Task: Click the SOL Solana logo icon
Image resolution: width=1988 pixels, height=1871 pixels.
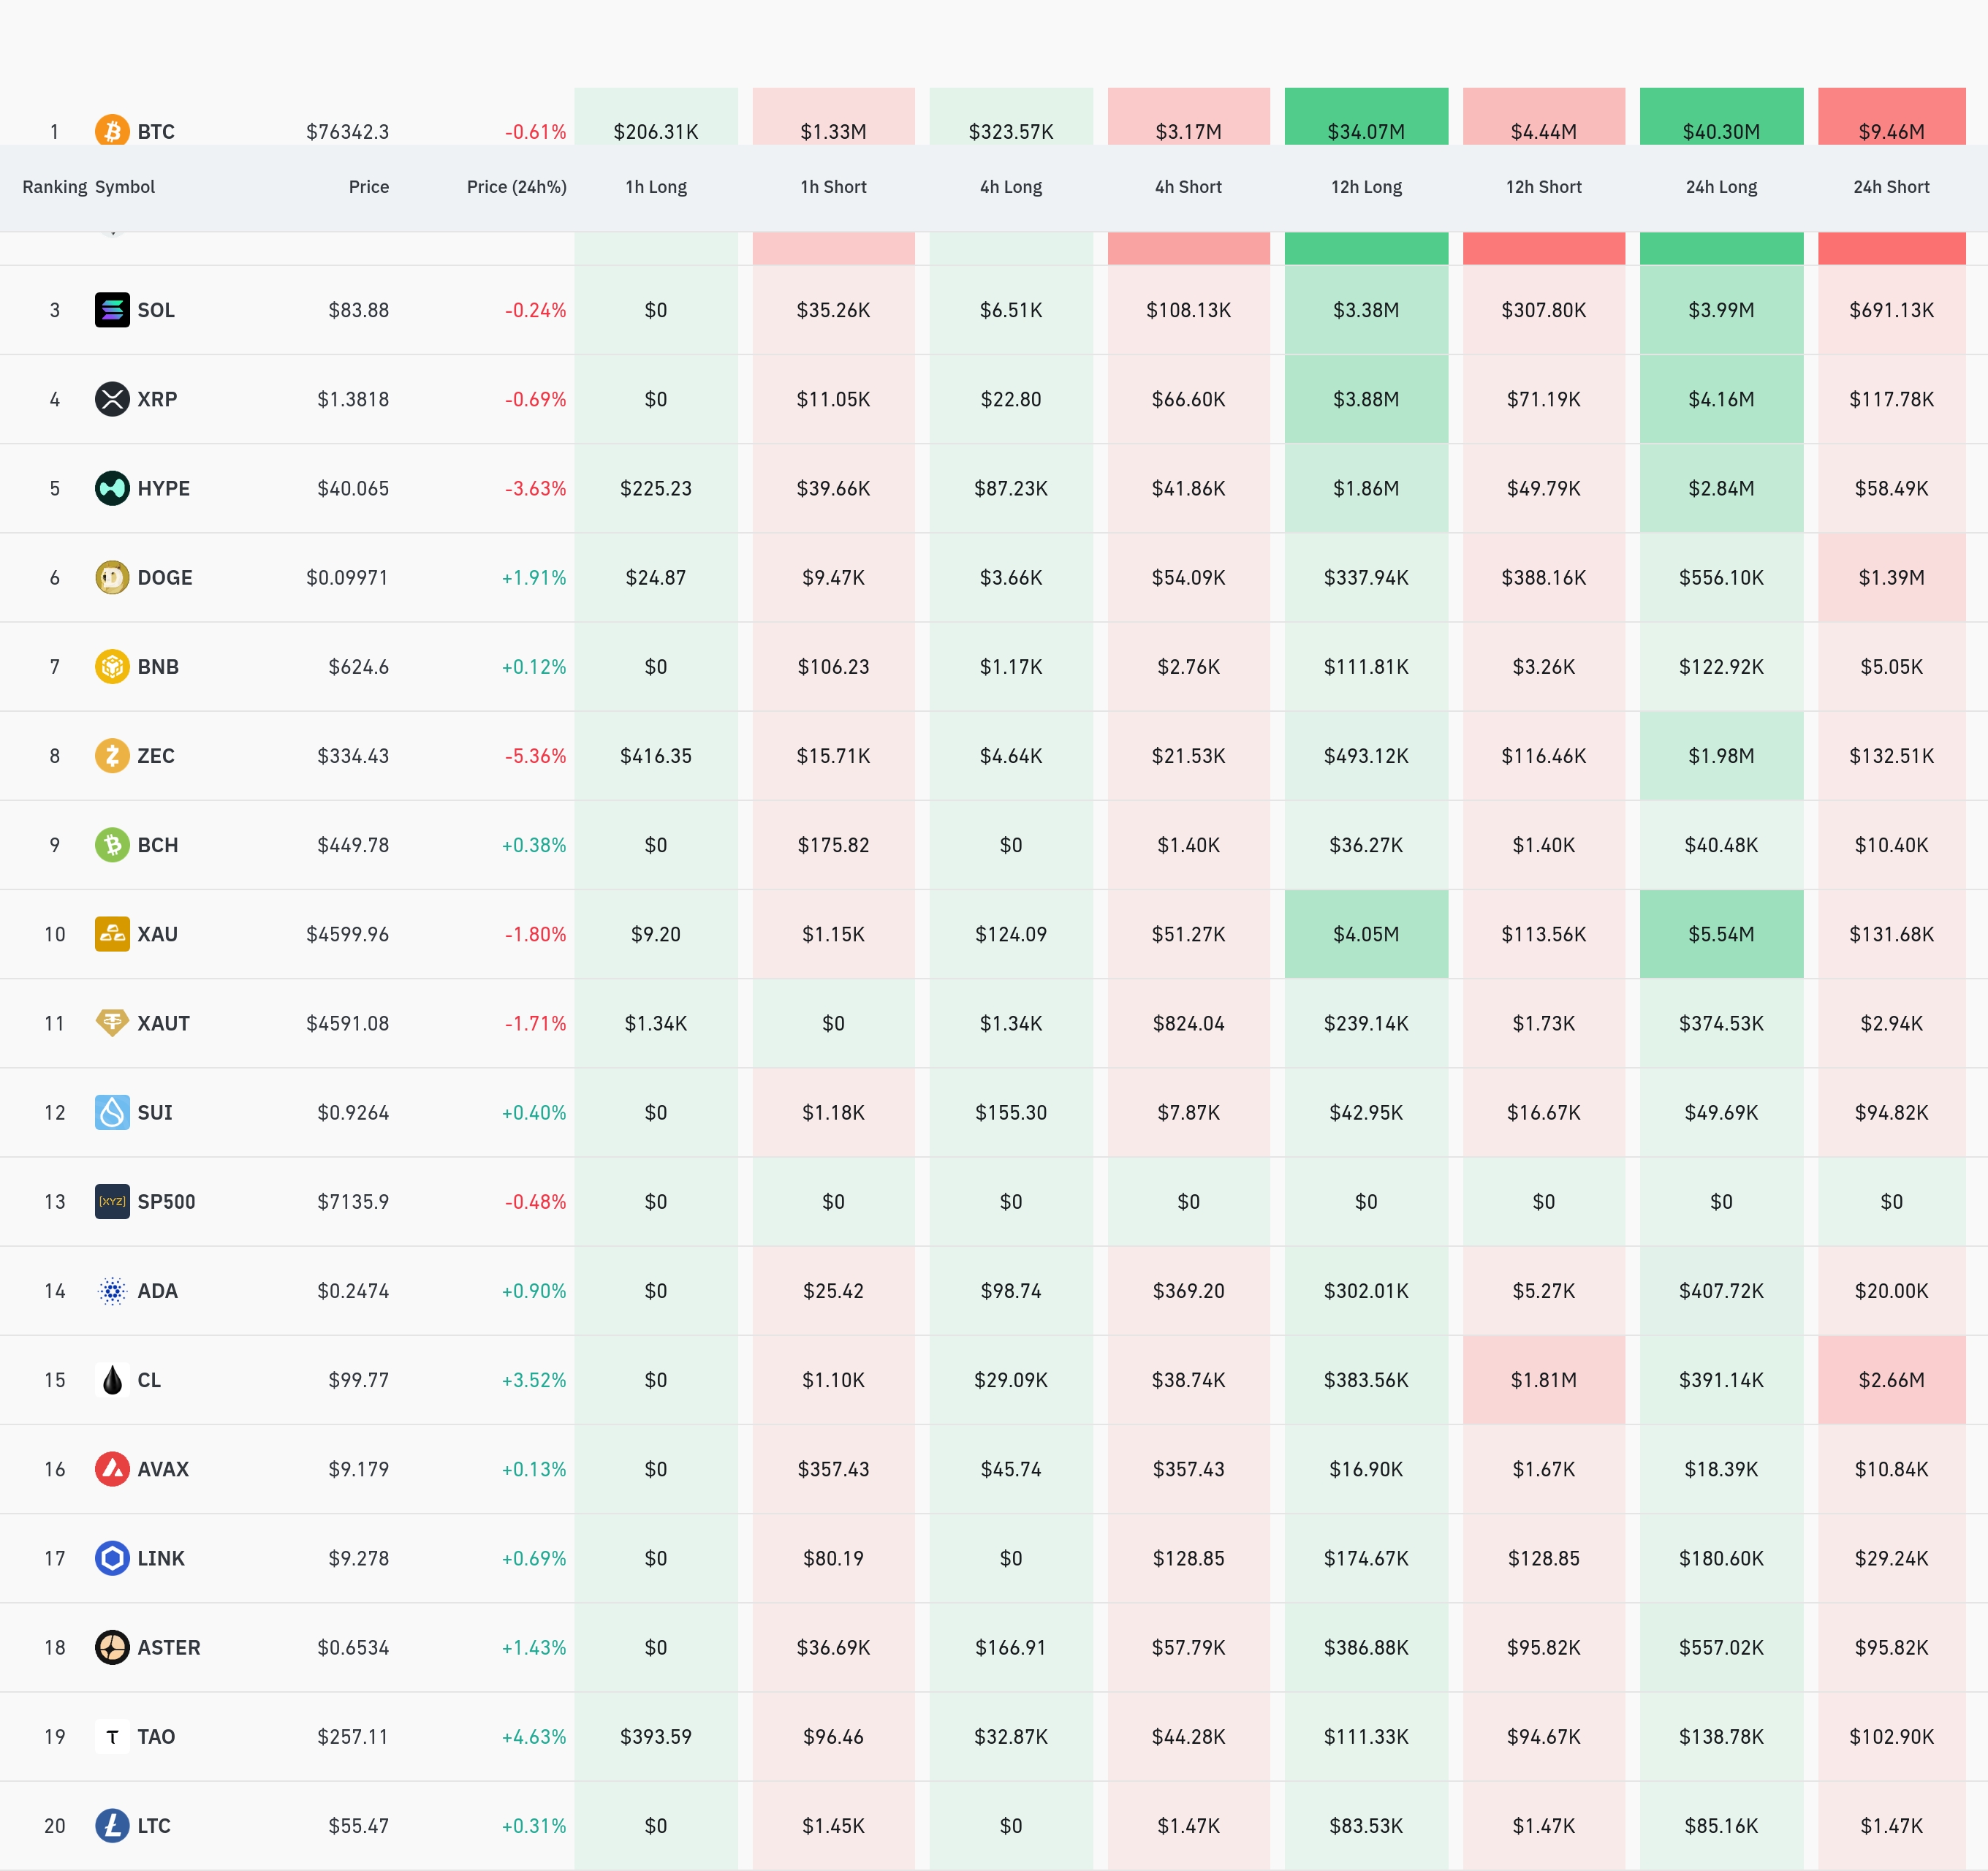Action: [x=112, y=310]
